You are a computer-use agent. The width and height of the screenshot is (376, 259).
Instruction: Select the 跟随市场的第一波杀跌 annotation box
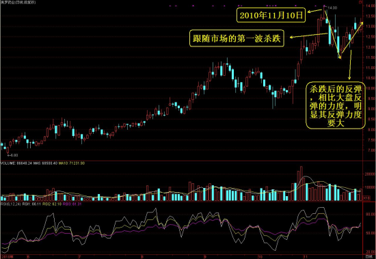point(237,38)
